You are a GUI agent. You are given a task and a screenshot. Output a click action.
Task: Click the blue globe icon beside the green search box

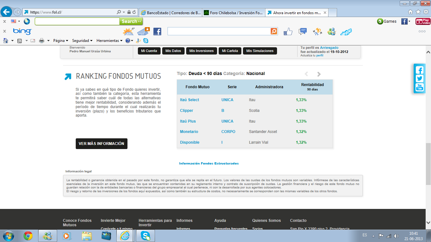(27, 21)
